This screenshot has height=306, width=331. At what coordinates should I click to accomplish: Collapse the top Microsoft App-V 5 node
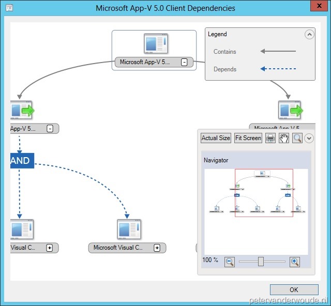(x=184, y=63)
